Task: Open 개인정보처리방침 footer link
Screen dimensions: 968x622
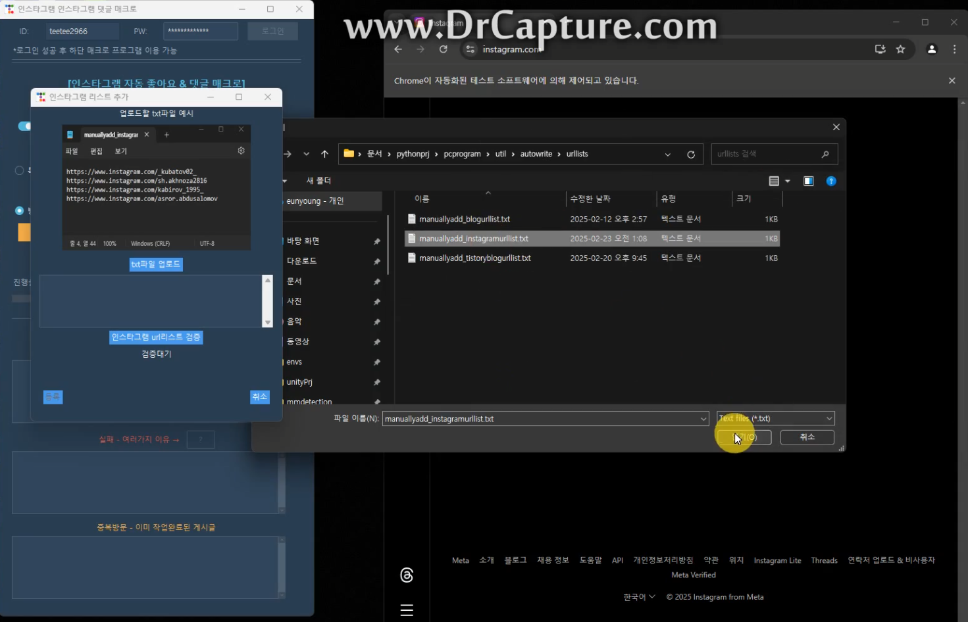Action: coord(663,560)
